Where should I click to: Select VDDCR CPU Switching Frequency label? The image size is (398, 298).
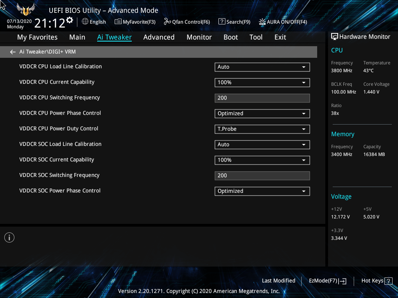tap(59, 97)
